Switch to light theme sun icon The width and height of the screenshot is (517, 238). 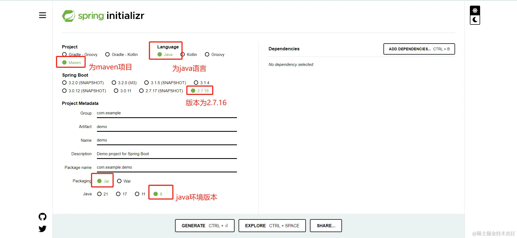[475, 10]
